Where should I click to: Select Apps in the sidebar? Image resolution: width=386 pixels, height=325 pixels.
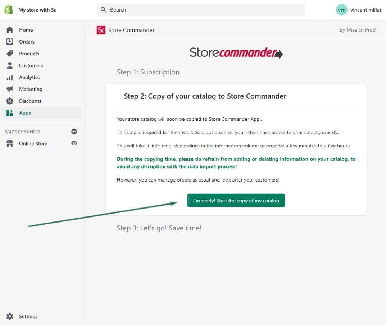(x=42, y=113)
